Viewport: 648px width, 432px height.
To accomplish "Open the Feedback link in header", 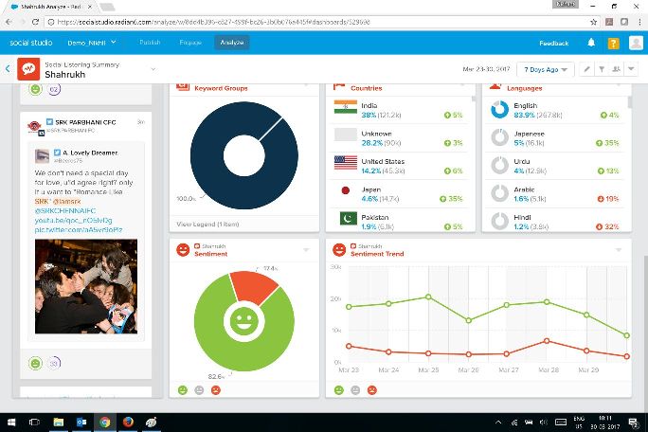I will pyautogui.click(x=553, y=43).
